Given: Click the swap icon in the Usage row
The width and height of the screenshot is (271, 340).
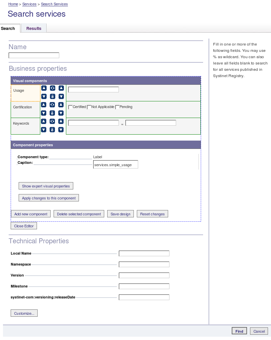Looking at the screenshot, I should tap(53, 88).
